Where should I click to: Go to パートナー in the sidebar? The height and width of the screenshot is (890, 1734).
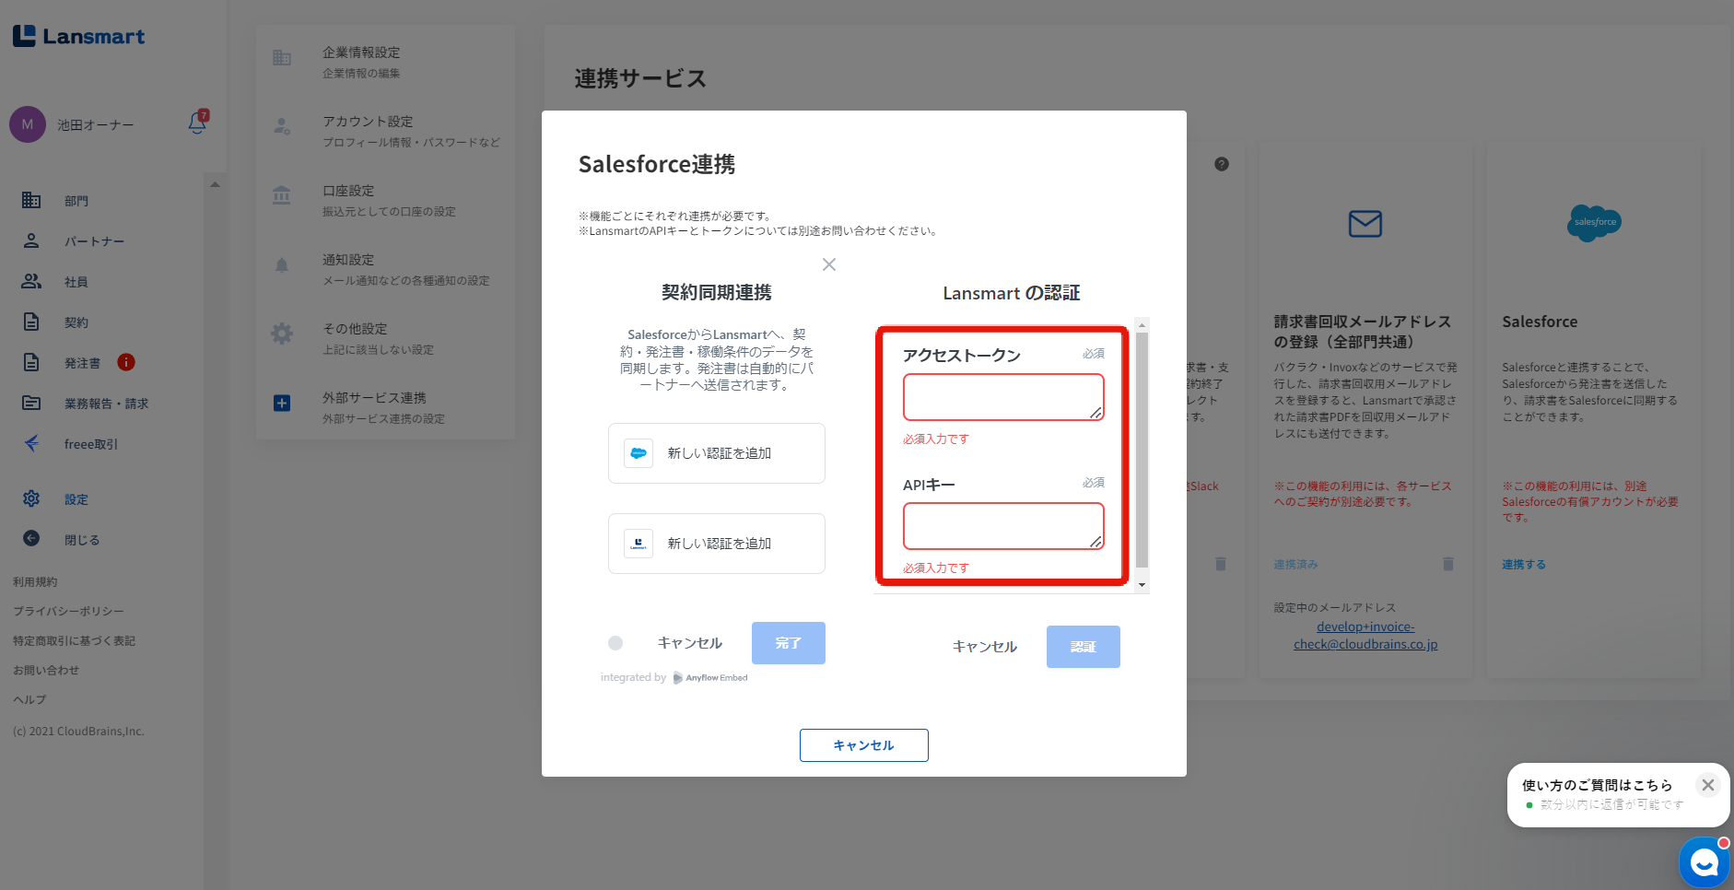(94, 241)
